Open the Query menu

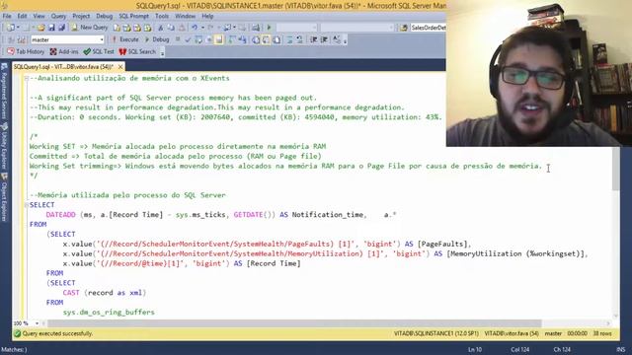tap(58, 16)
